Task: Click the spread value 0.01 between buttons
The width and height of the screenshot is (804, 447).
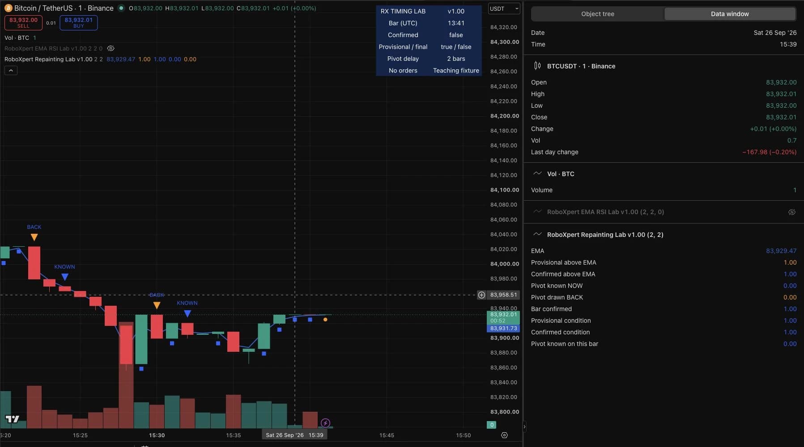Action: click(x=51, y=23)
